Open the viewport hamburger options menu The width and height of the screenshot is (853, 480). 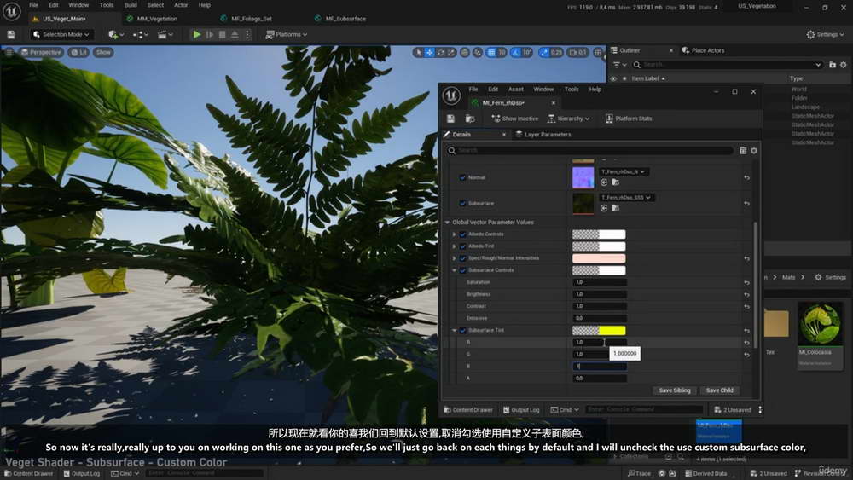point(9,52)
